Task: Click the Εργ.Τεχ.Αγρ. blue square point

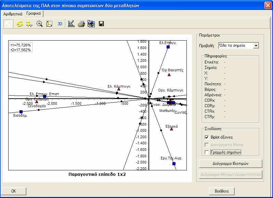Action: point(174,164)
